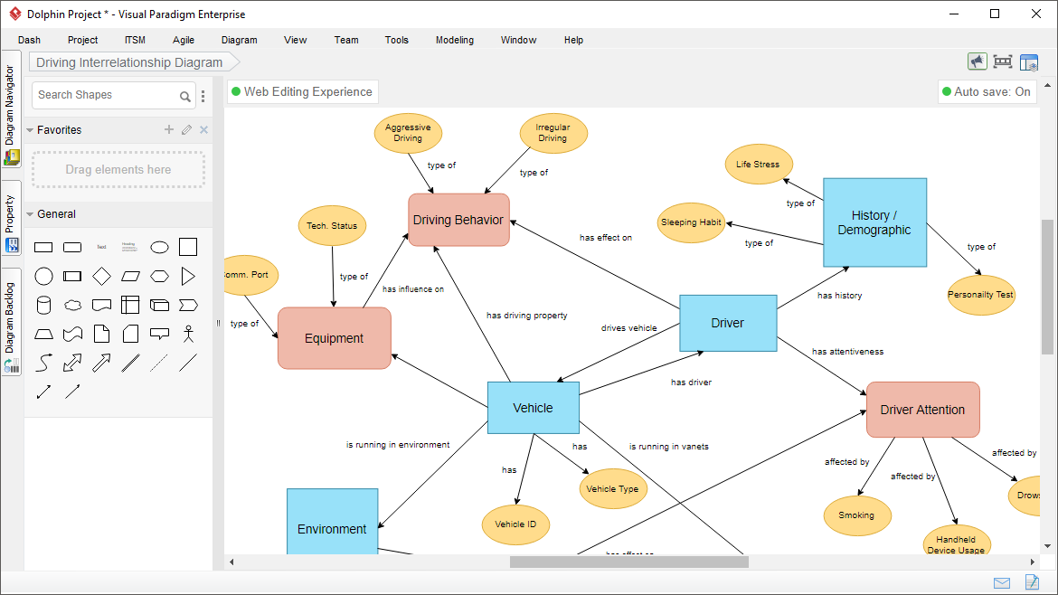Select the triangle shape
Viewport: 1058px width, 595px height.
pyautogui.click(x=188, y=276)
